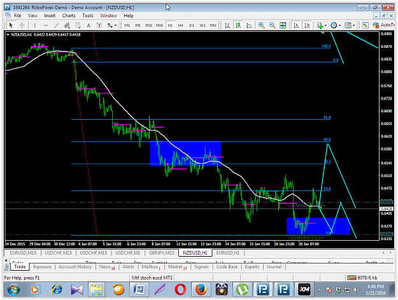Image resolution: width=398 pixels, height=300 pixels.
Task: Open the Market terminal tab
Action: 178,267
